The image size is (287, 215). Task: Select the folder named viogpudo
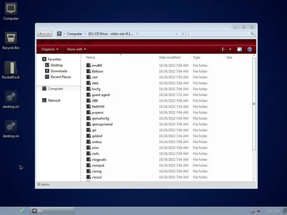99,159
